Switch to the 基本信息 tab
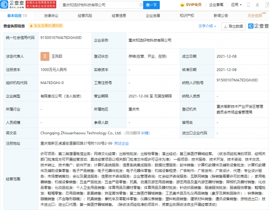The width and height of the screenshot is (269, 210). (17, 16)
